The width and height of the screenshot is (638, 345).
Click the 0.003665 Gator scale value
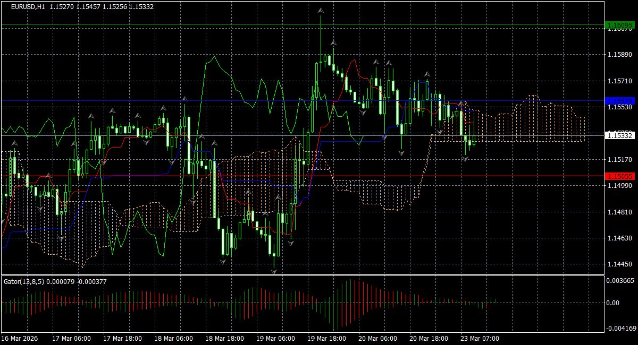coord(621,280)
